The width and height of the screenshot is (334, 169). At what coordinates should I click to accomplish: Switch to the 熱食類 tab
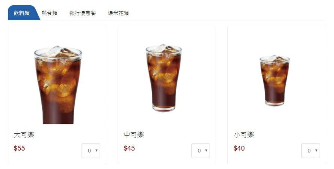click(x=50, y=13)
